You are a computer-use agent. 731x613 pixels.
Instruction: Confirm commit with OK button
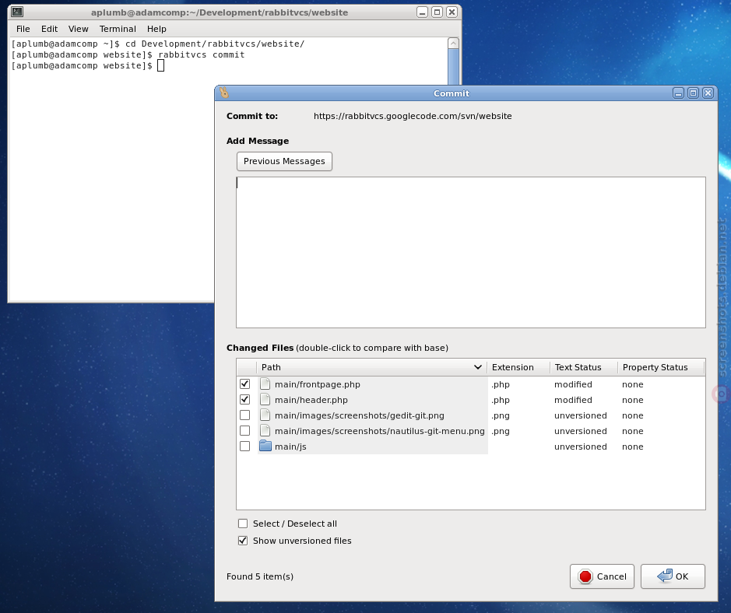click(673, 576)
